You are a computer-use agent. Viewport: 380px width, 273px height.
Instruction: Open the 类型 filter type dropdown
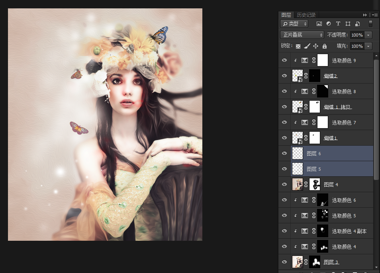294,24
